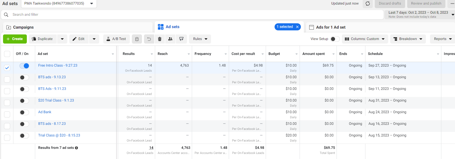Open the $20 Trial Class - 9.1.23 link
The width and height of the screenshot is (455, 159).
56,101
